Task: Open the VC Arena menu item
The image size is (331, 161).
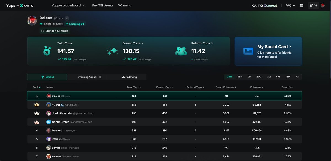Action: 125,5
